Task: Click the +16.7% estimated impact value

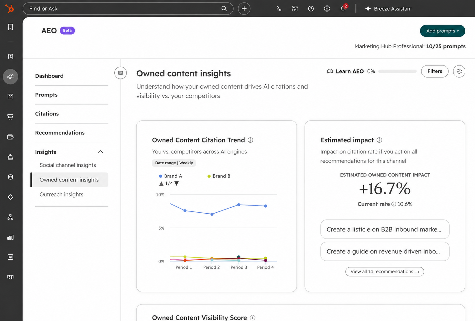Action: tap(385, 189)
